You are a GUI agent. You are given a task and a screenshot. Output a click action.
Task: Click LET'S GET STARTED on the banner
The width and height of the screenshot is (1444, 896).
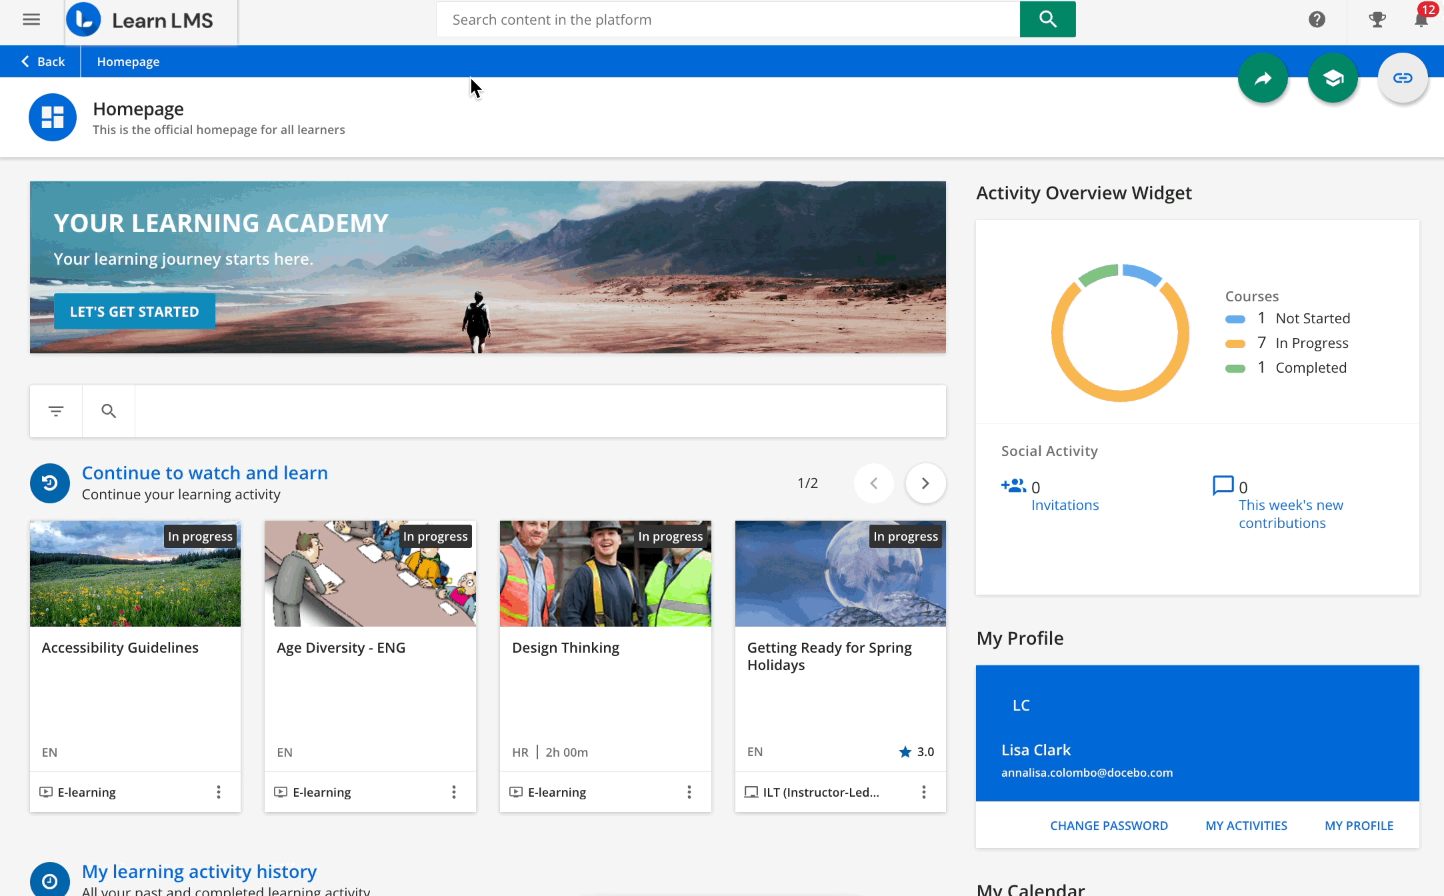134,311
